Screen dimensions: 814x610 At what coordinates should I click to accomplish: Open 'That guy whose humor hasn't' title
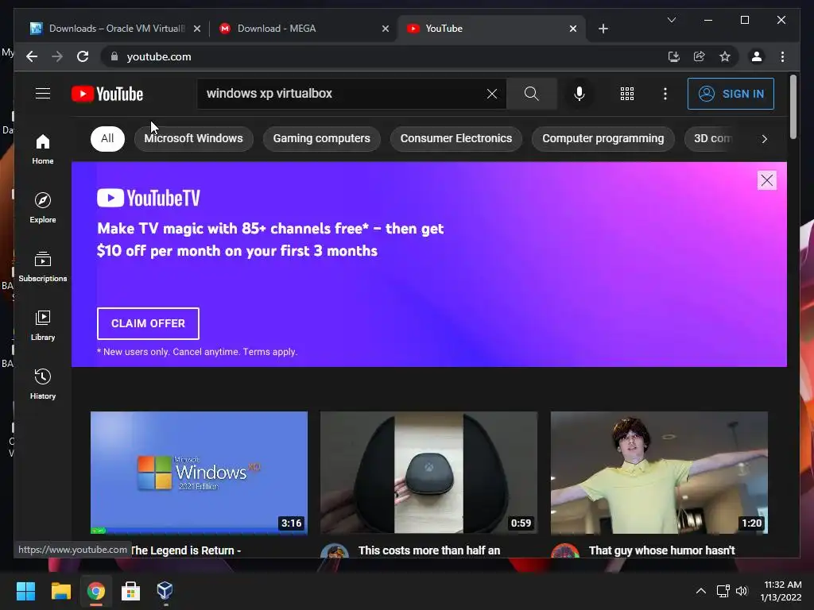click(662, 550)
